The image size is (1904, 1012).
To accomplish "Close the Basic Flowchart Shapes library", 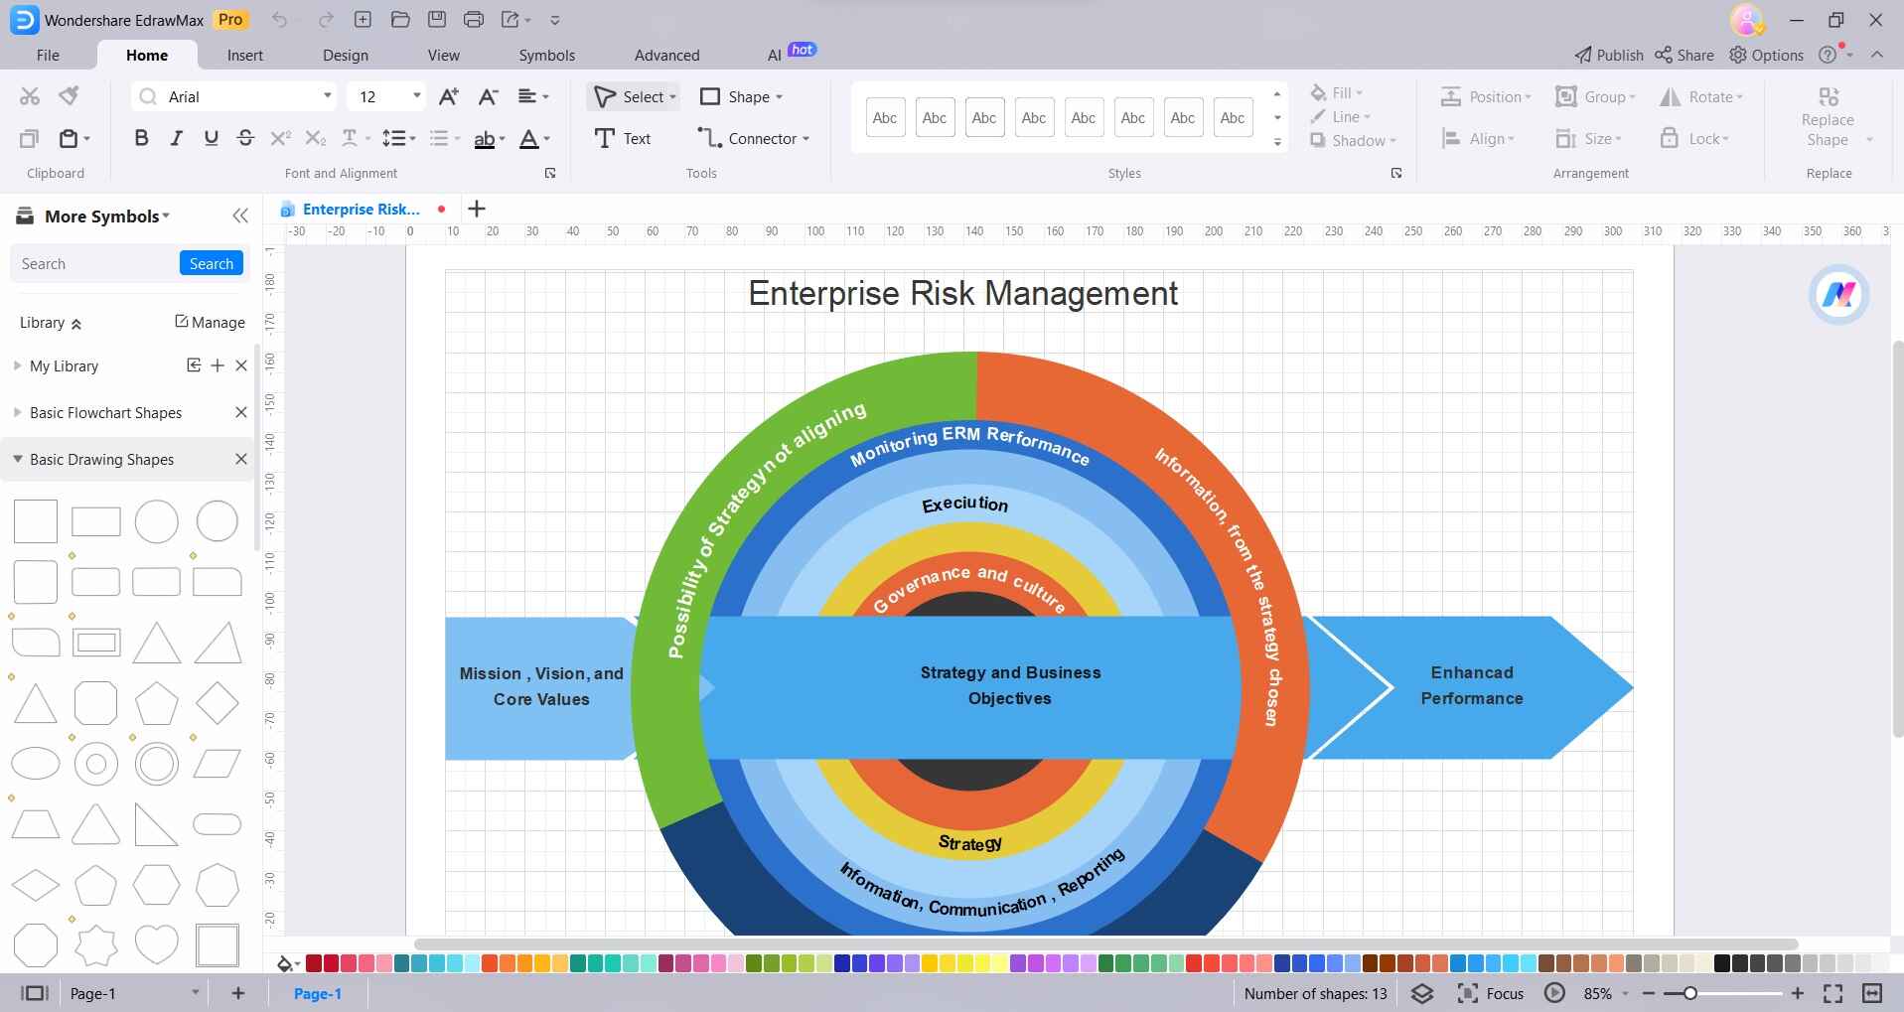I will 240,412.
